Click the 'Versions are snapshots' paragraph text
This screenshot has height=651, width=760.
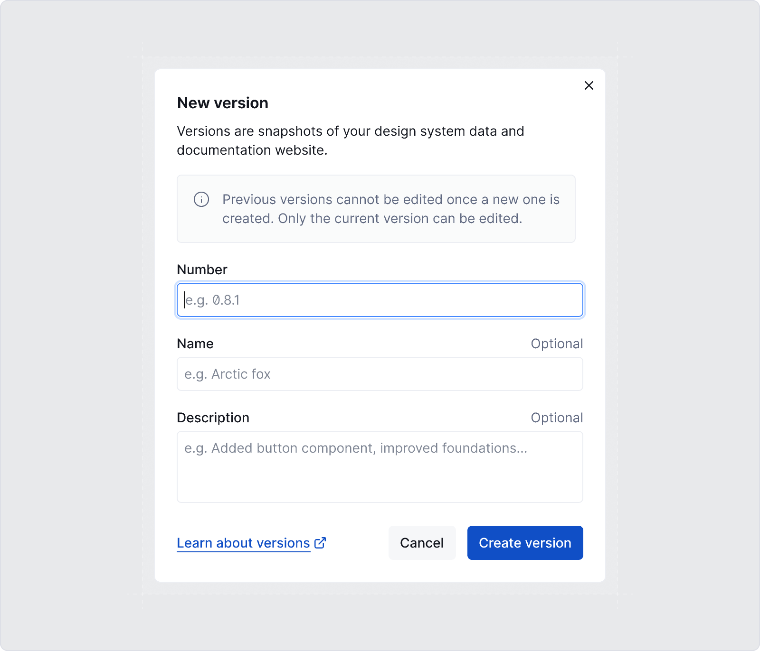tap(350, 131)
